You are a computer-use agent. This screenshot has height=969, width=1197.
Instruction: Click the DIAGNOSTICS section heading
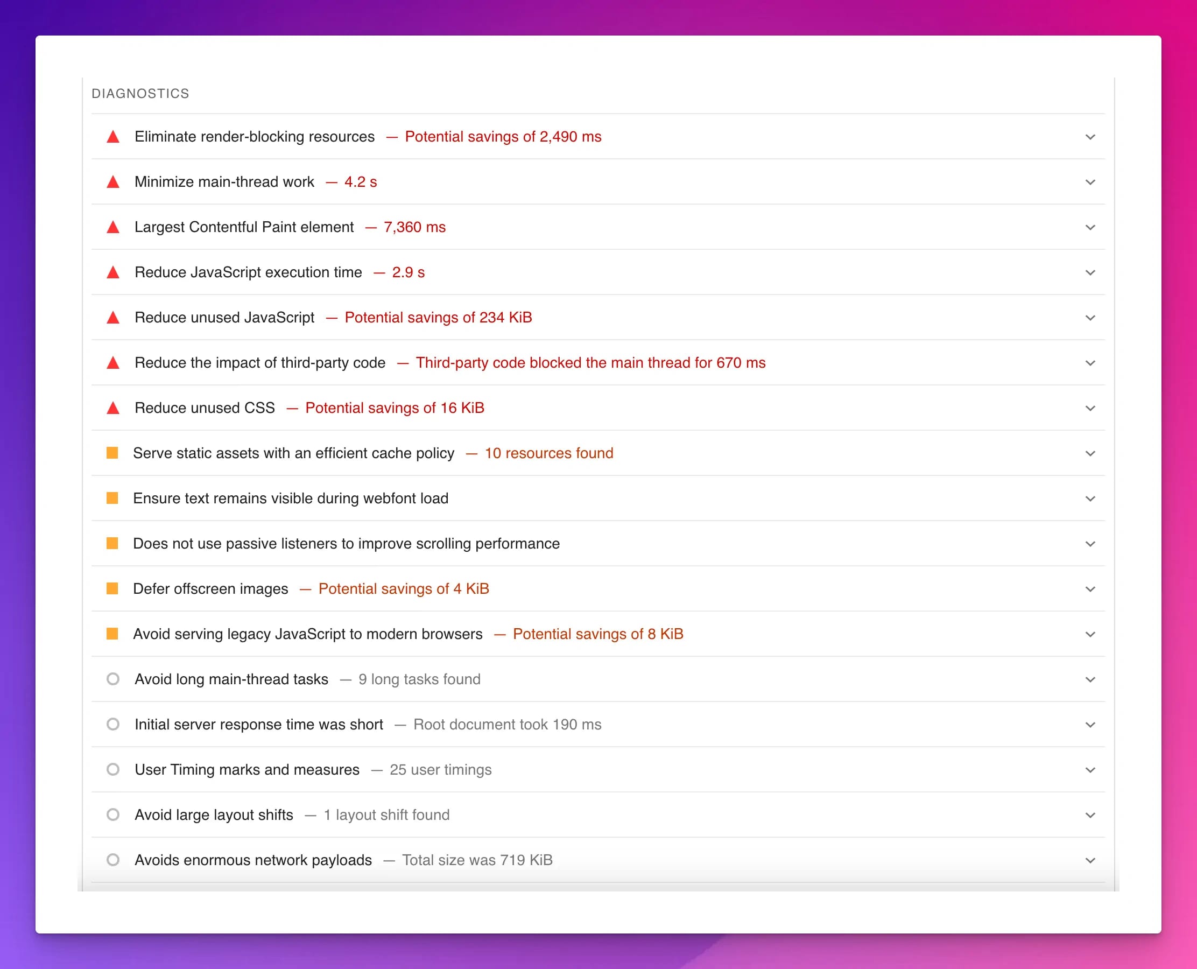click(140, 94)
